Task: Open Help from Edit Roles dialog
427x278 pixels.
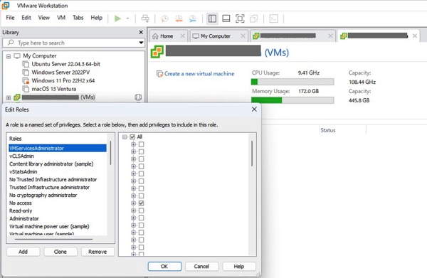Action: [239, 267]
